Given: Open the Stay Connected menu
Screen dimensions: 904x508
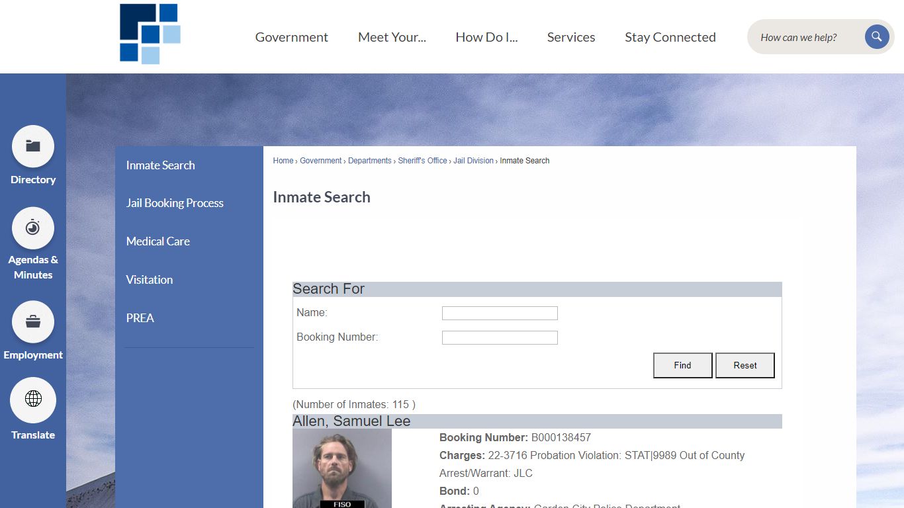Looking at the screenshot, I should pos(670,37).
